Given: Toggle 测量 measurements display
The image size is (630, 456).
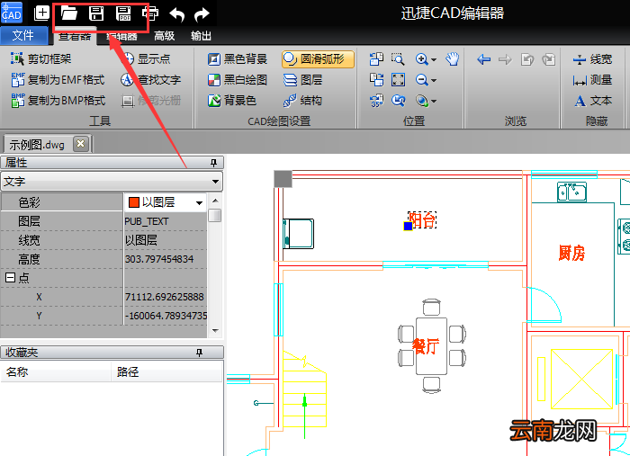Looking at the screenshot, I should click(x=592, y=80).
